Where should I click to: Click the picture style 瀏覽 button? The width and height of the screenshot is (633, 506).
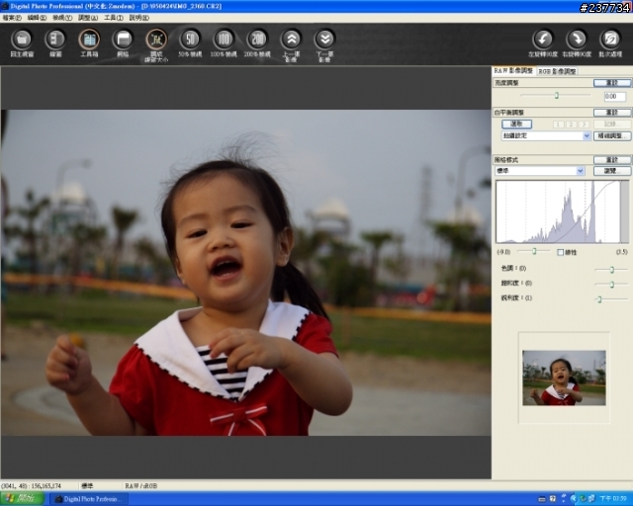612,171
